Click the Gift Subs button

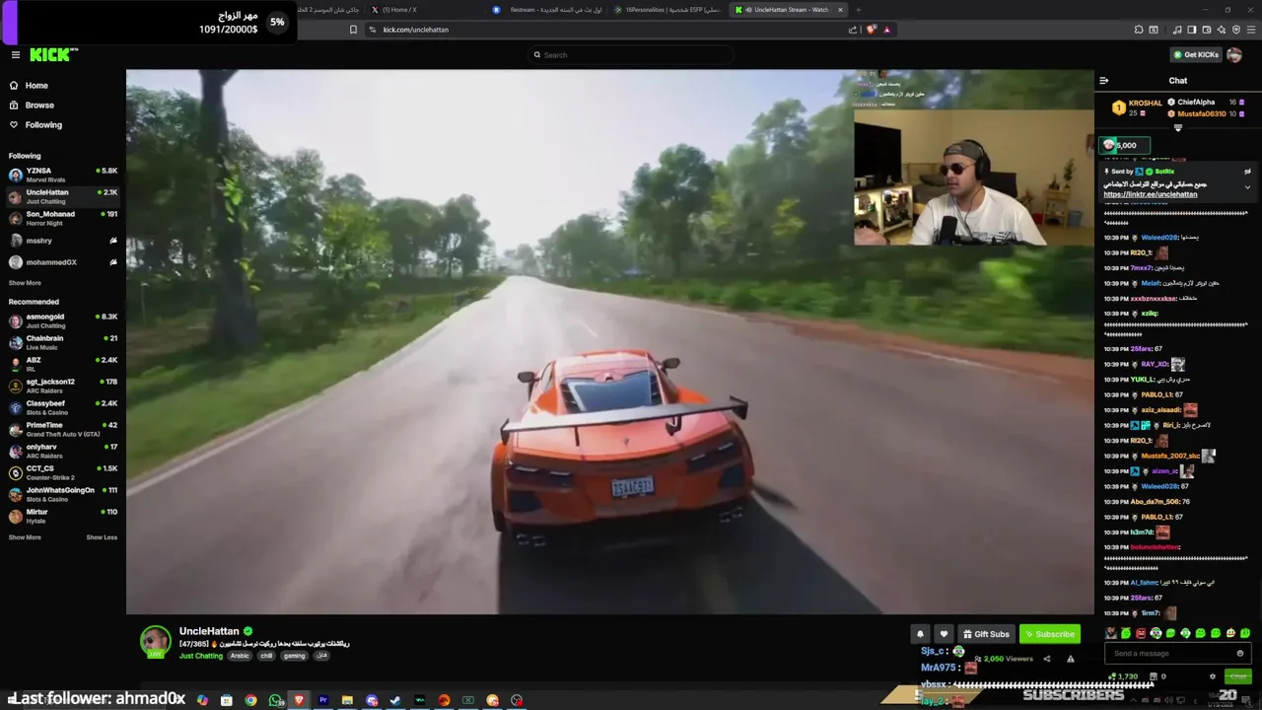pos(985,634)
